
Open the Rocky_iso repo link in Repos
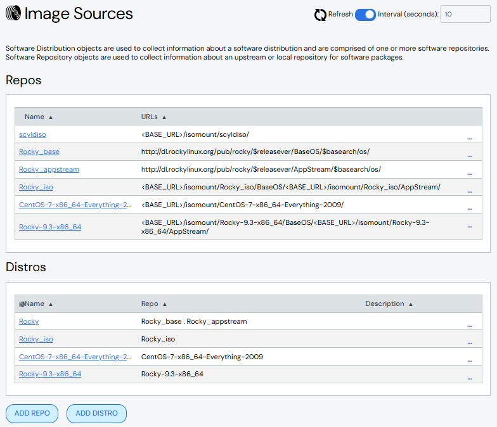(35, 188)
